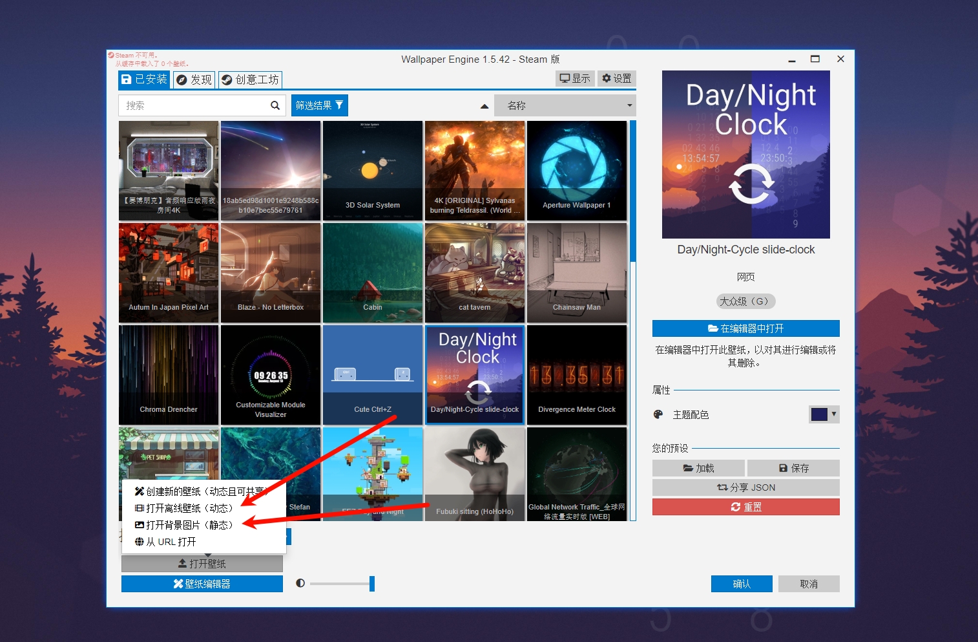The image size is (978, 642).
Task: Click the globe icon on 从 URL 打开
Action: point(139,542)
